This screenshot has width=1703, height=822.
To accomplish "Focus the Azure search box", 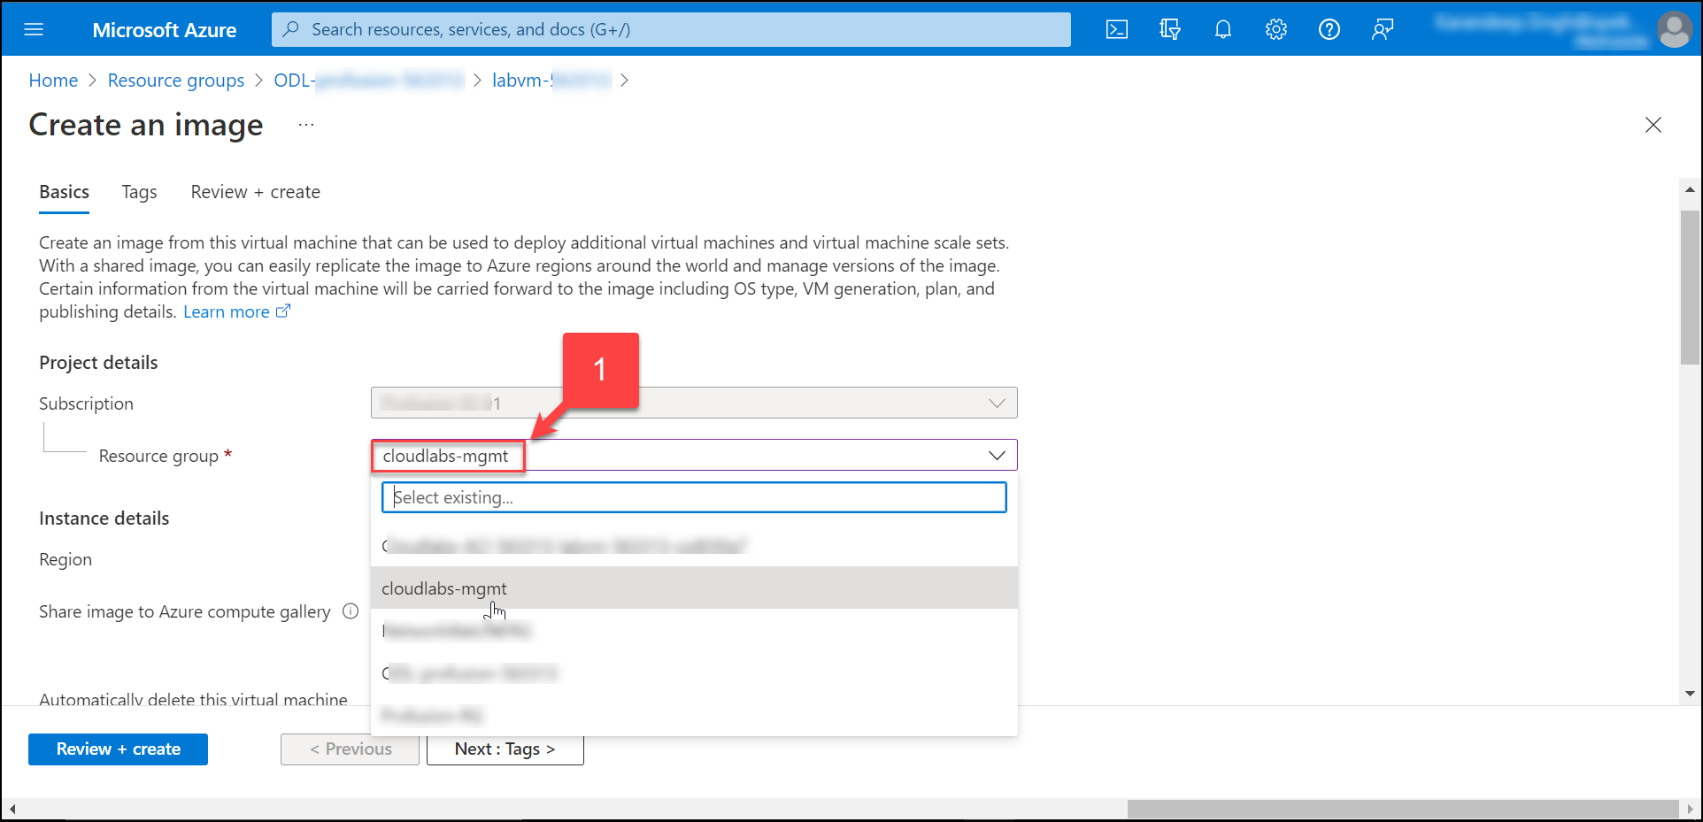I will (671, 29).
